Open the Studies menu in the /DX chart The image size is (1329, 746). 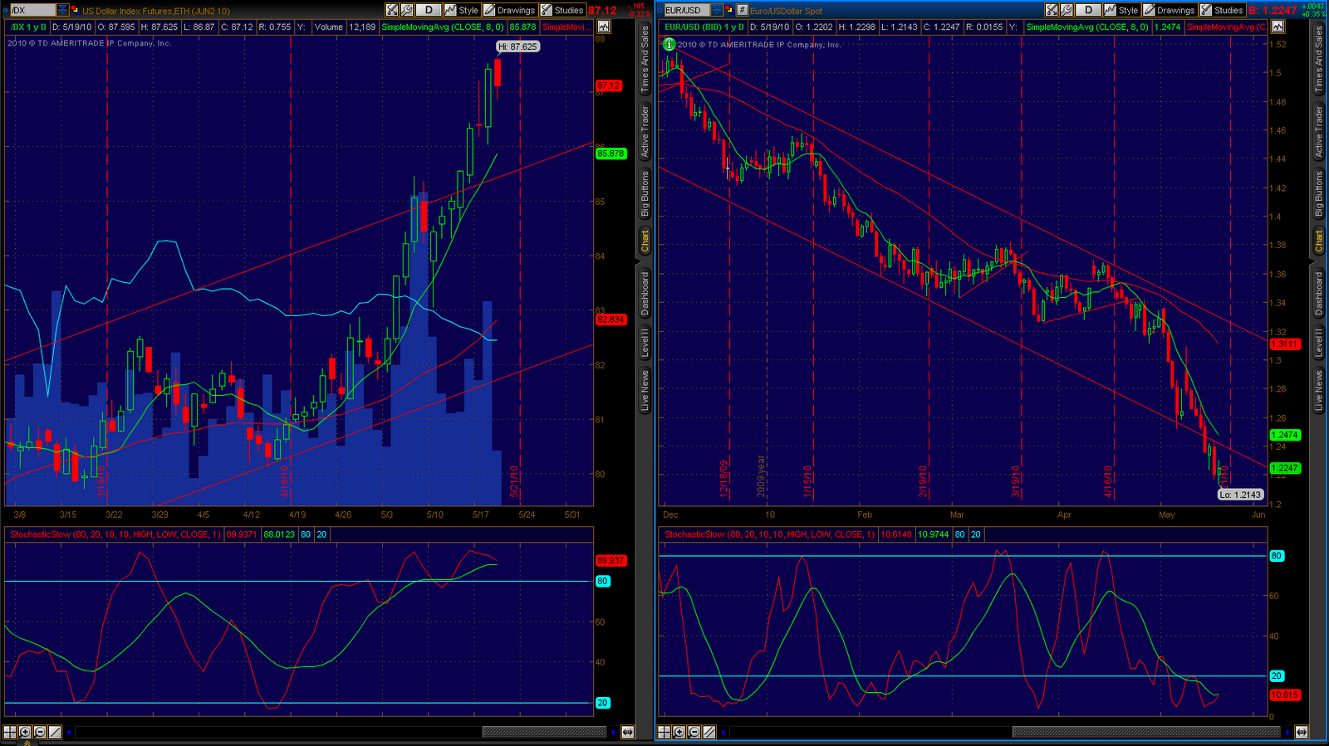tap(562, 10)
